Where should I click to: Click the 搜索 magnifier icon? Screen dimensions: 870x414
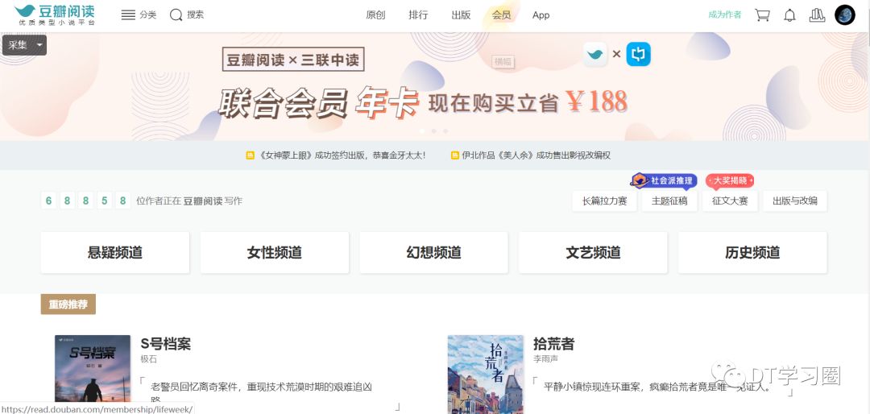176,15
